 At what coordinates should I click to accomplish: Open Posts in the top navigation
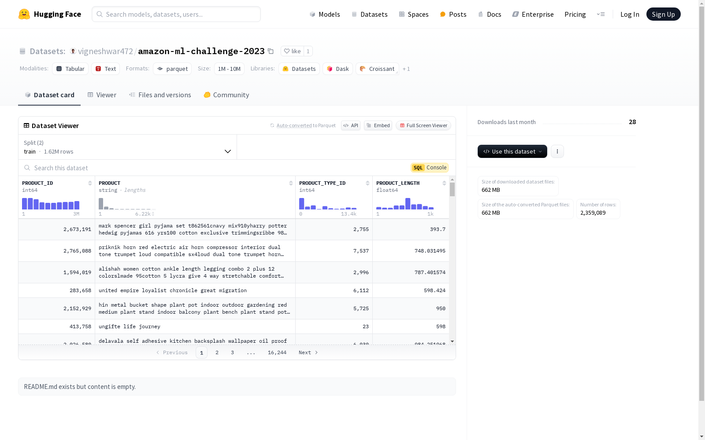(453, 14)
